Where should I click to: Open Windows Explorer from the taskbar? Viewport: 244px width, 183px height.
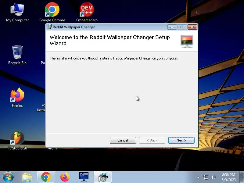(27, 177)
